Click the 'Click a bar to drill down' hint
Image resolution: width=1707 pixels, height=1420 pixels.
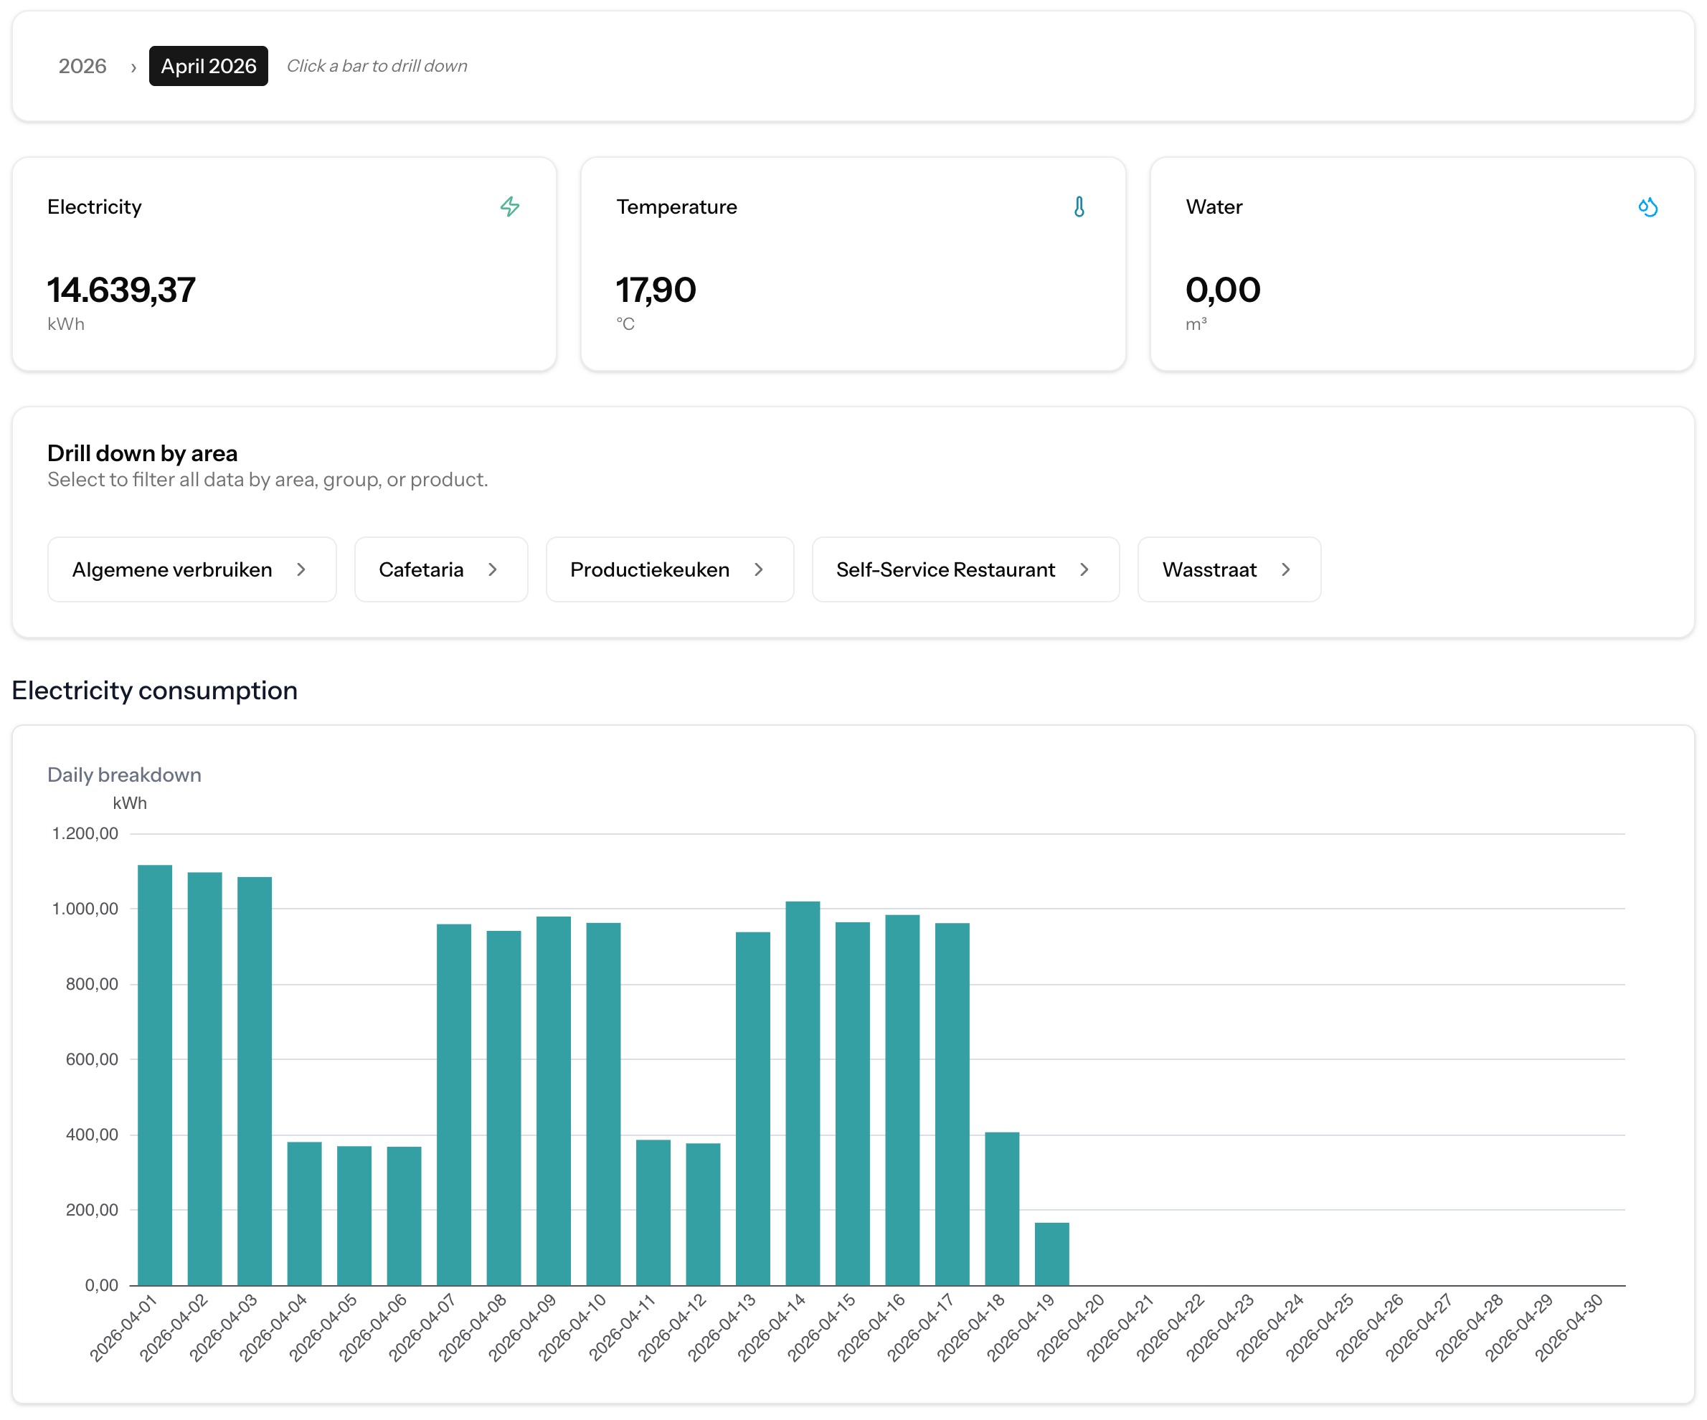[377, 66]
